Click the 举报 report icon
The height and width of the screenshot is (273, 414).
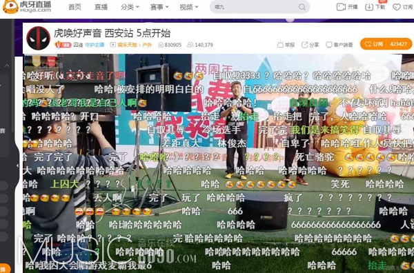pyautogui.click(x=280, y=45)
